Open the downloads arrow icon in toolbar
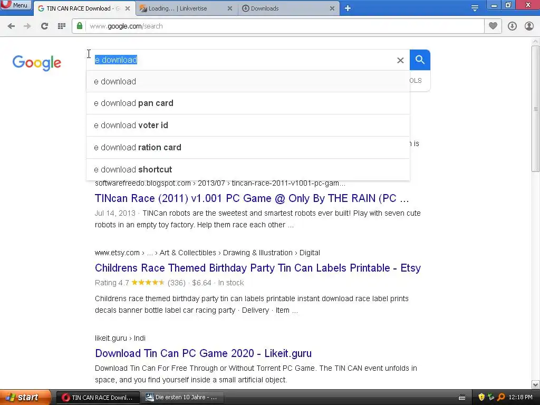The width and height of the screenshot is (540, 405). 512,26
